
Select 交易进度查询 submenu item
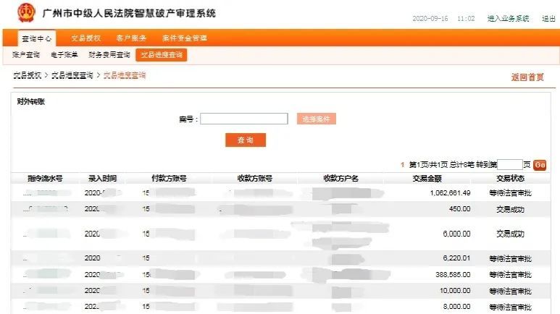click(162, 55)
